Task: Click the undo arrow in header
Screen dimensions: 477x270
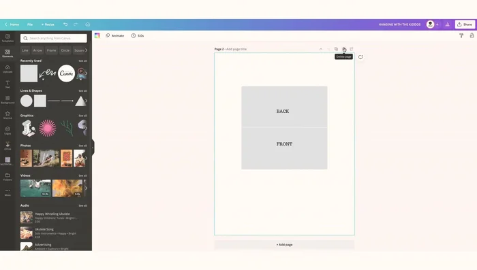Action: pyautogui.click(x=65, y=24)
